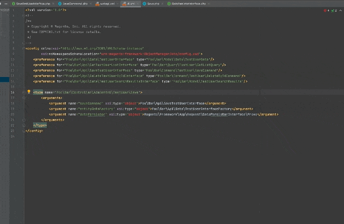344x224 pixels.
Task: Expand the inspections widget chevron arrow
Action: pyautogui.click(x=340, y=10)
